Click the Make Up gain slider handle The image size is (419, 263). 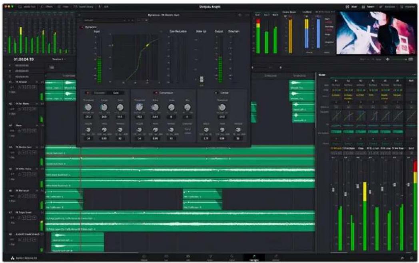coord(202,79)
